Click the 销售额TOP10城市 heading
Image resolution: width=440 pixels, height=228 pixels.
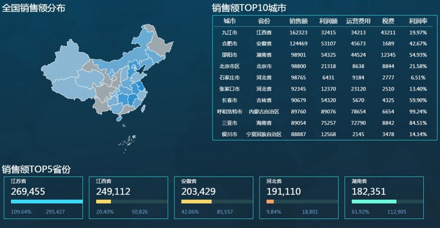tap(249, 8)
